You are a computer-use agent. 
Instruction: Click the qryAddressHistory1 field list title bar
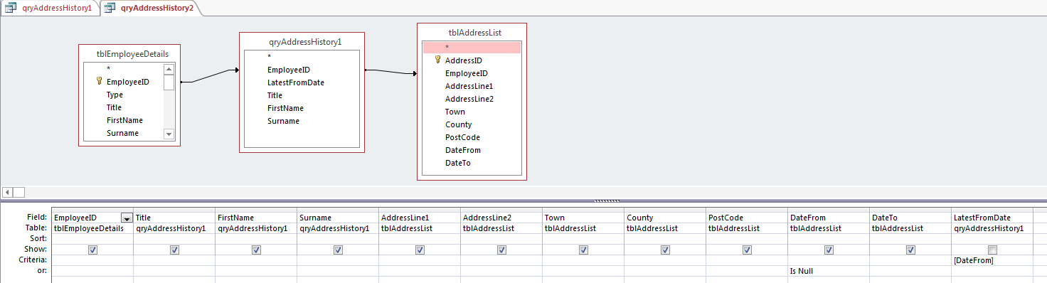point(302,41)
